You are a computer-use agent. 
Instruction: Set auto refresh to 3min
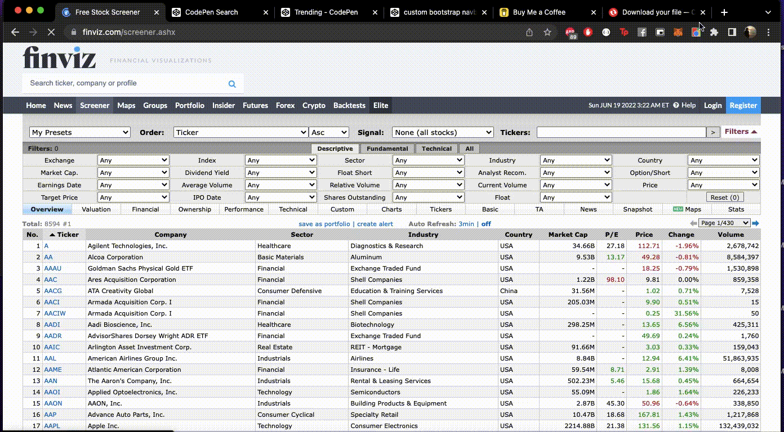point(466,224)
